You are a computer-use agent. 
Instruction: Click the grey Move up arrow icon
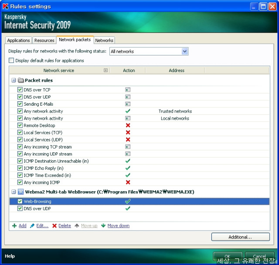pyautogui.click(x=77, y=226)
